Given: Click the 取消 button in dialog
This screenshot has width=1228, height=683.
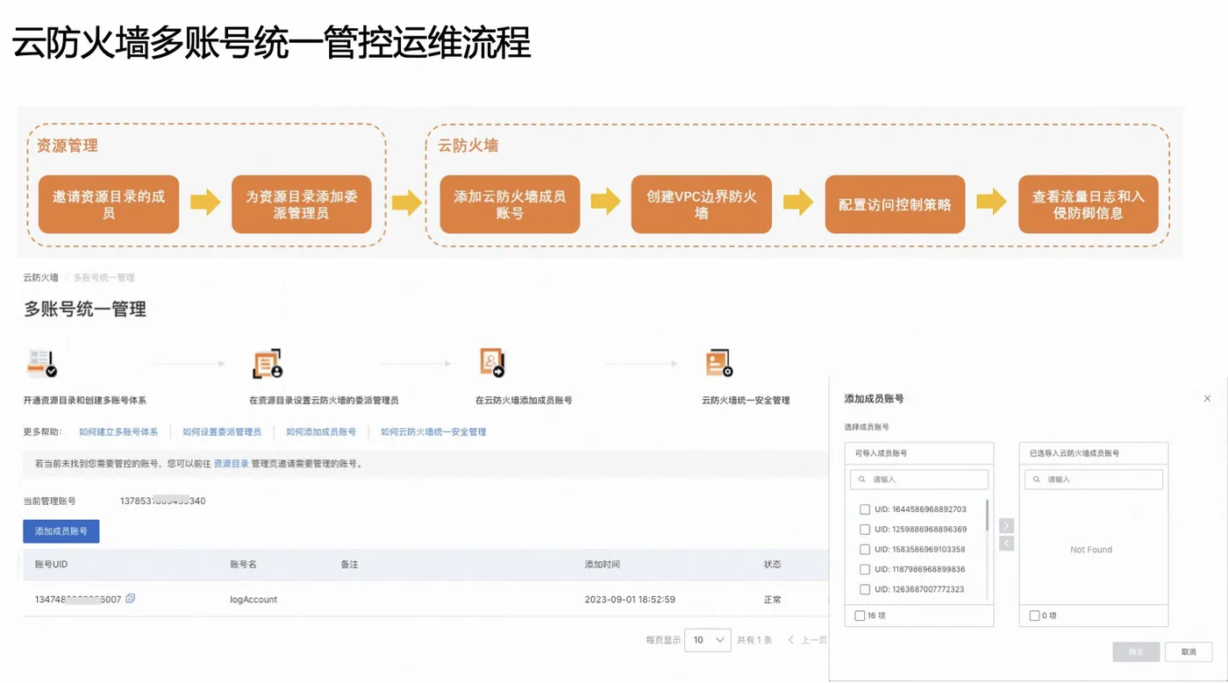Looking at the screenshot, I should point(1189,651).
